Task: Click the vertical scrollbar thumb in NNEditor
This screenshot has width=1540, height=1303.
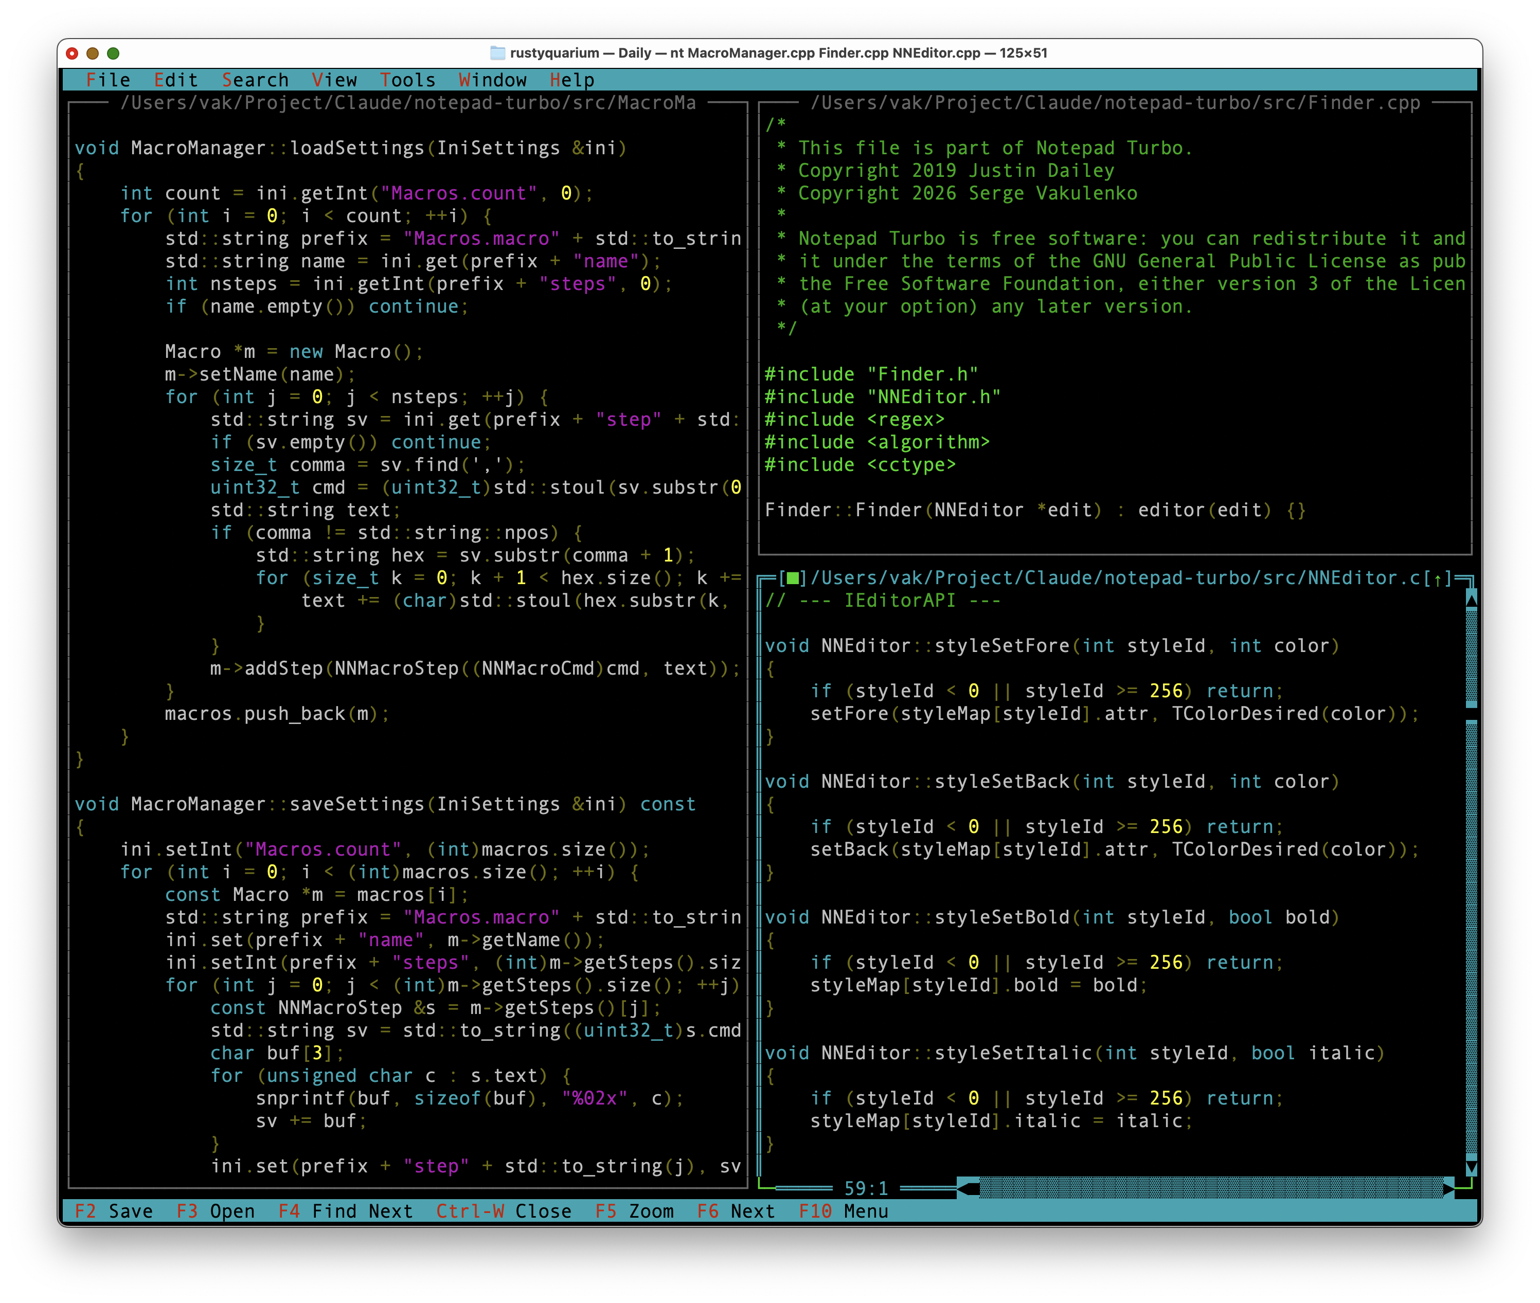Action: [x=1471, y=714]
